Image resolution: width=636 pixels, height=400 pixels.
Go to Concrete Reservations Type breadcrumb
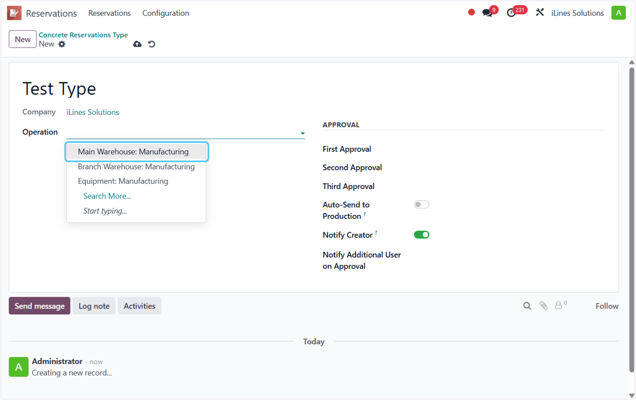click(x=83, y=35)
